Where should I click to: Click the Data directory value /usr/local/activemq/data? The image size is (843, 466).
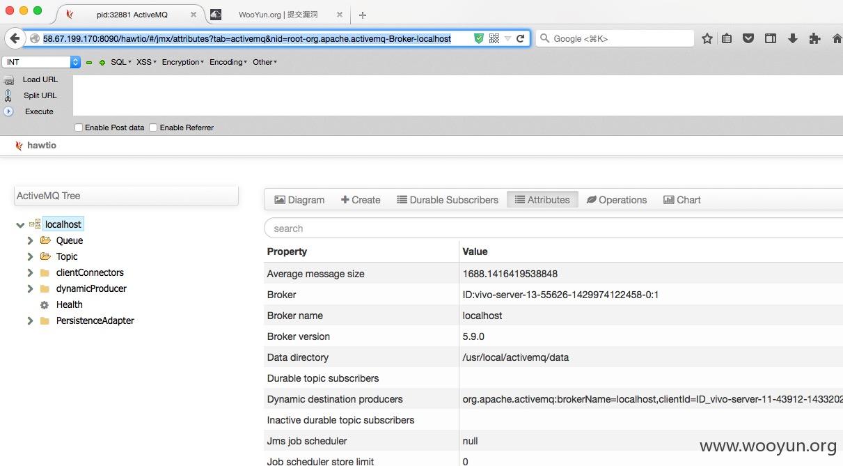point(516,357)
